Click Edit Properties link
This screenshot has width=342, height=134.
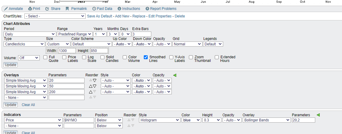click(160, 16)
